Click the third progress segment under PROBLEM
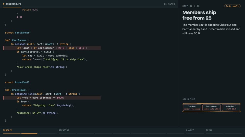The width and height of the screenshot is (245, 137). [48, 134]
